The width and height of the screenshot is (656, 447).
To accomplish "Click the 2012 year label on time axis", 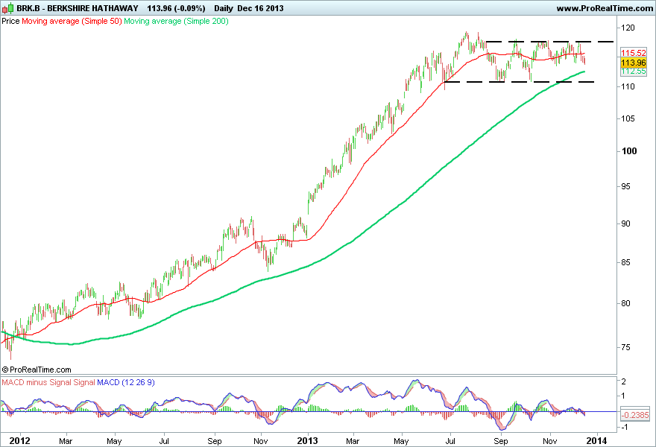I will click(x=19, y=441).
